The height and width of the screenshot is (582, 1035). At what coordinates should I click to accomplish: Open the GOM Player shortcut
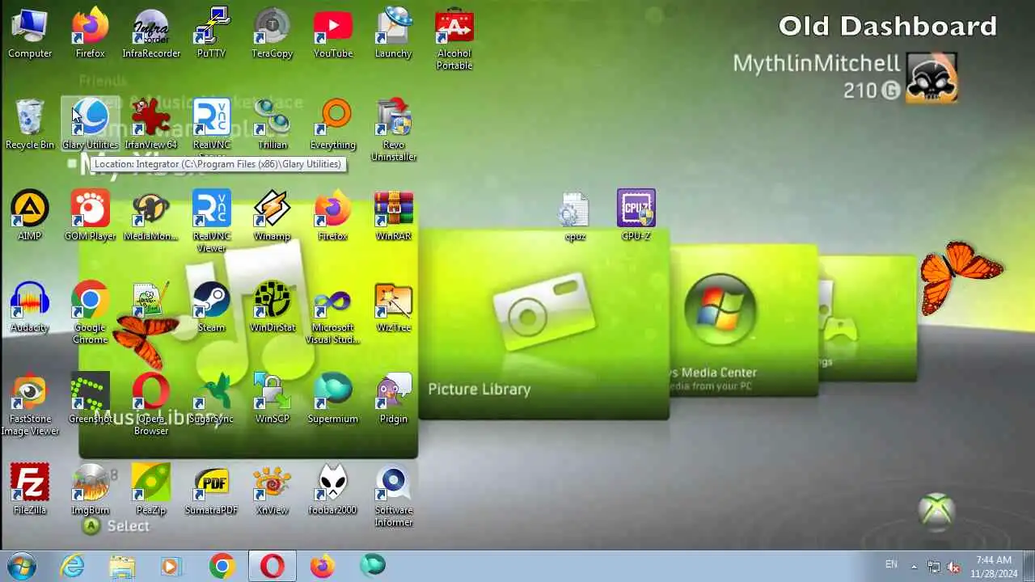coord(91,217)
